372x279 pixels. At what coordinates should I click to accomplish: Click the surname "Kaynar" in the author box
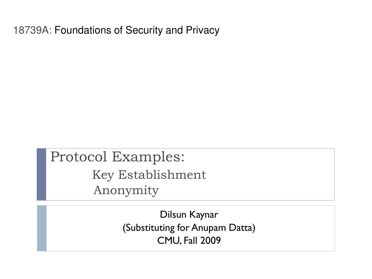click(x=203, y=215)
